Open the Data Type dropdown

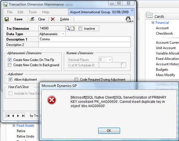click(x=63, y=34)
